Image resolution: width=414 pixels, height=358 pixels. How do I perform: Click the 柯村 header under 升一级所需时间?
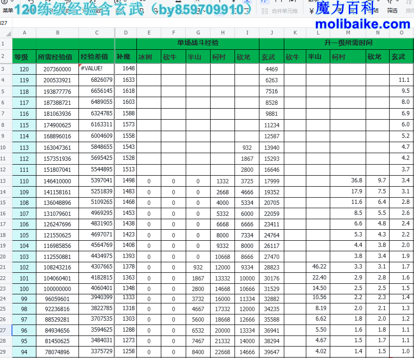click(348, 57)
